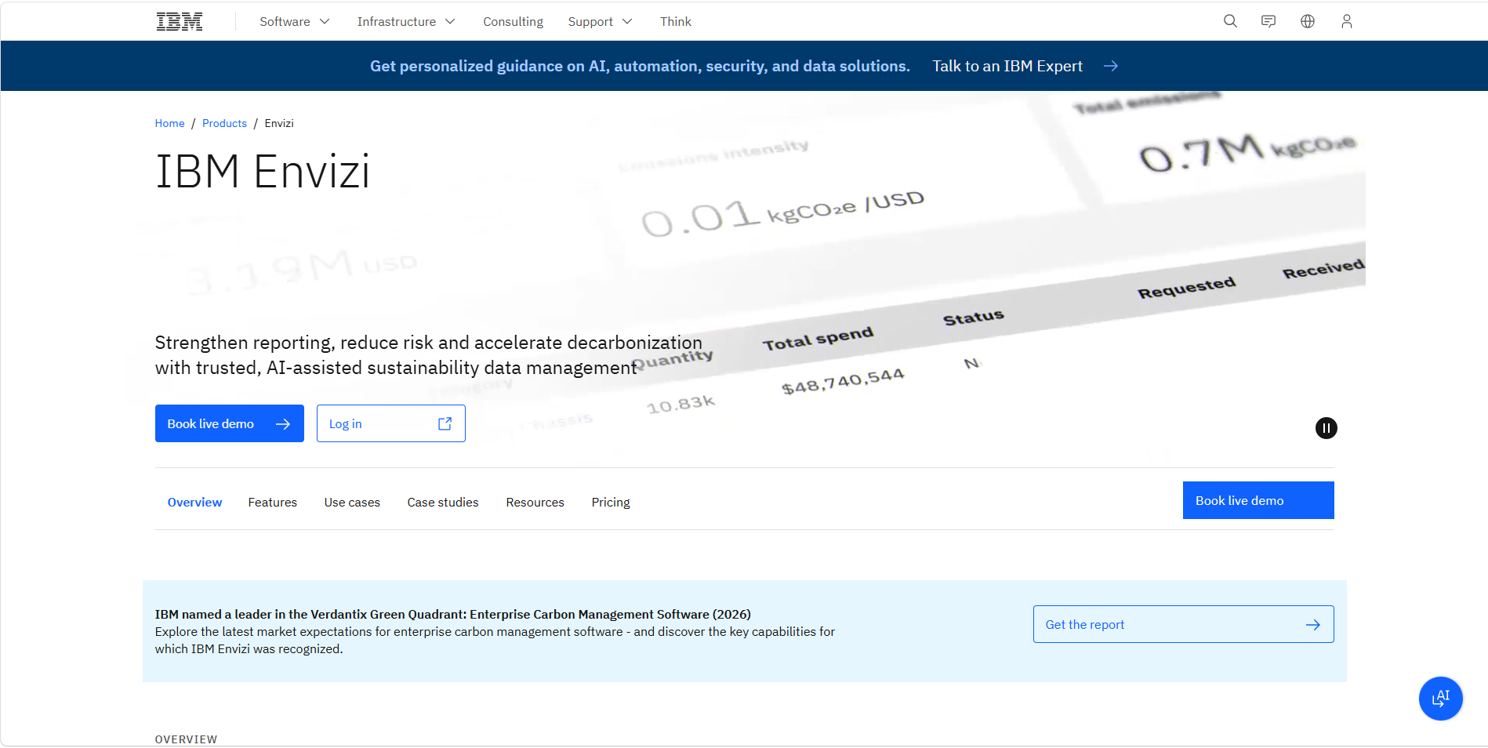Click the external-link icon on Log in
Viewport: 1488px width, 748px height.
click(445, 423)
